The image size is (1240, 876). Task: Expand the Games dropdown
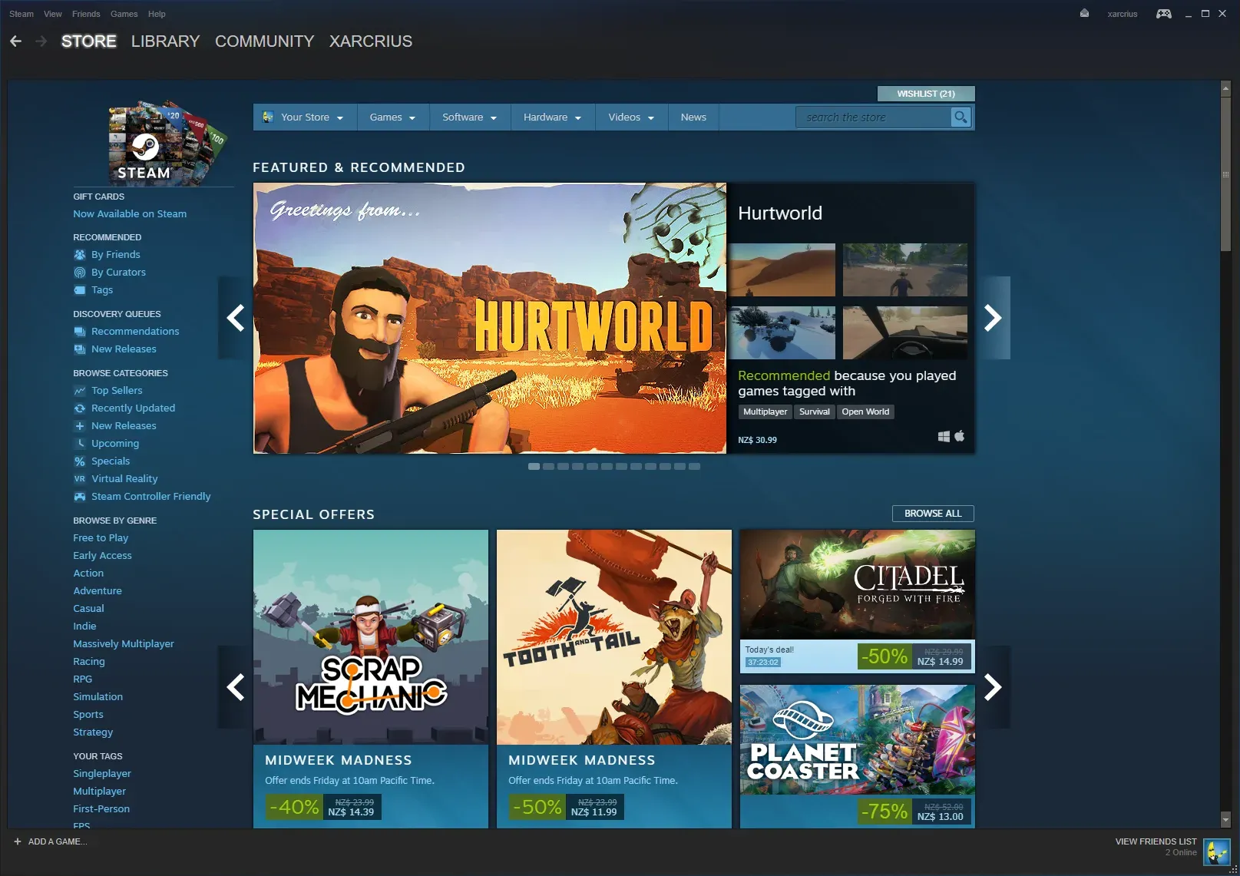click(392, 117)
